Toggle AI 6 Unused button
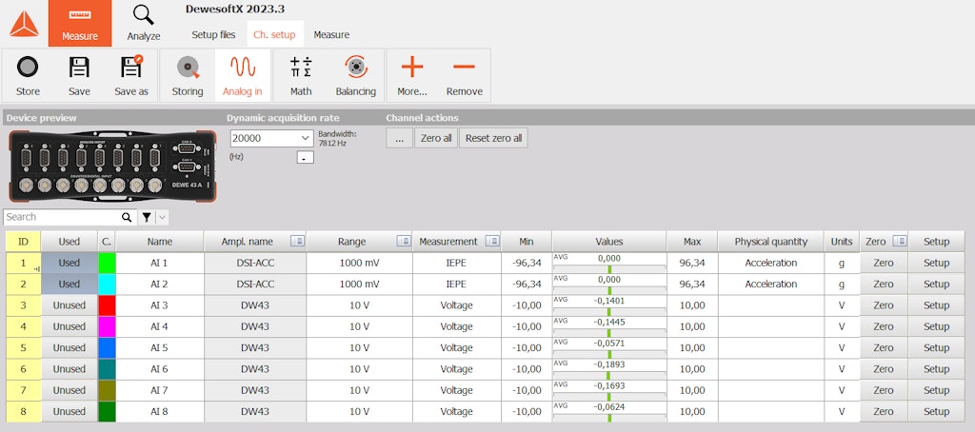 [69, 368]
